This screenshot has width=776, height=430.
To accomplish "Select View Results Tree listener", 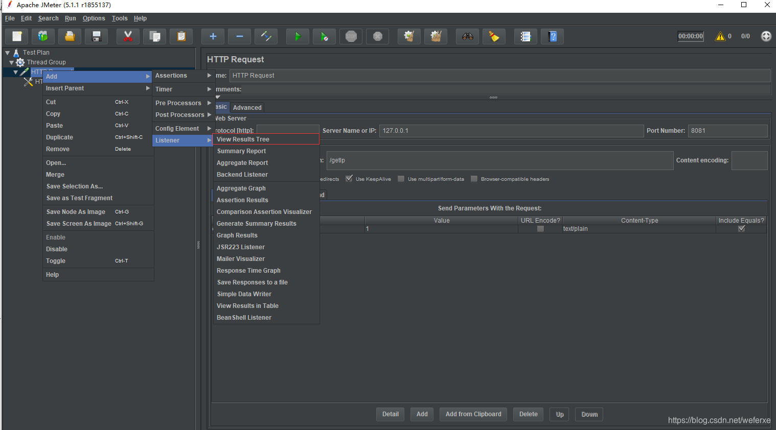I will (266, 139).
